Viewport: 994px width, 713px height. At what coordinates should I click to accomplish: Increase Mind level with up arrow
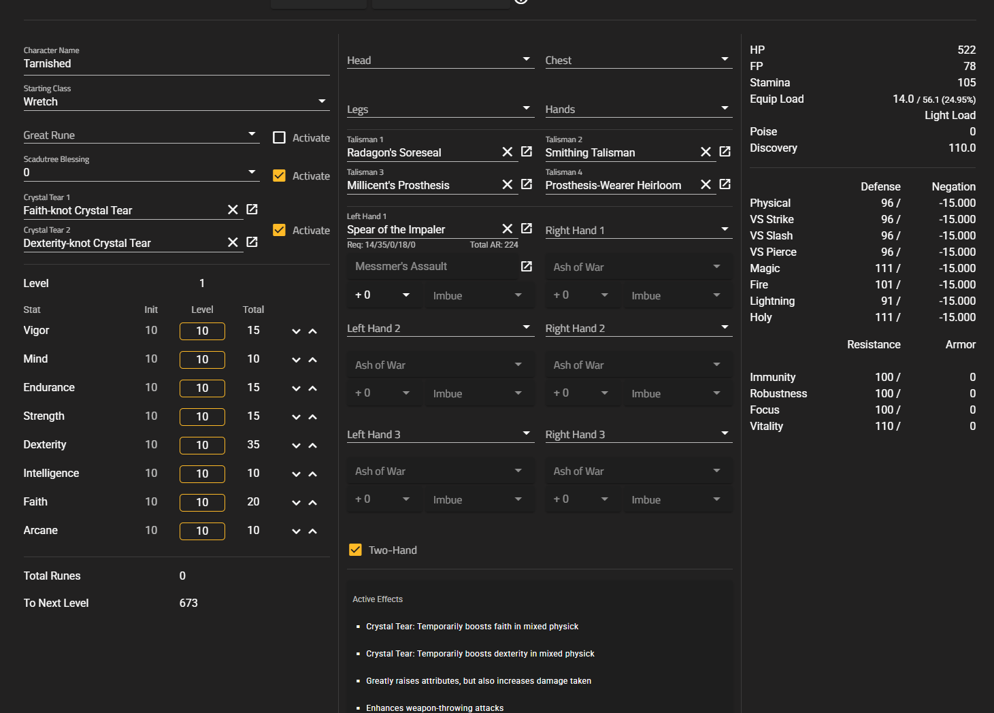point(313,360)
